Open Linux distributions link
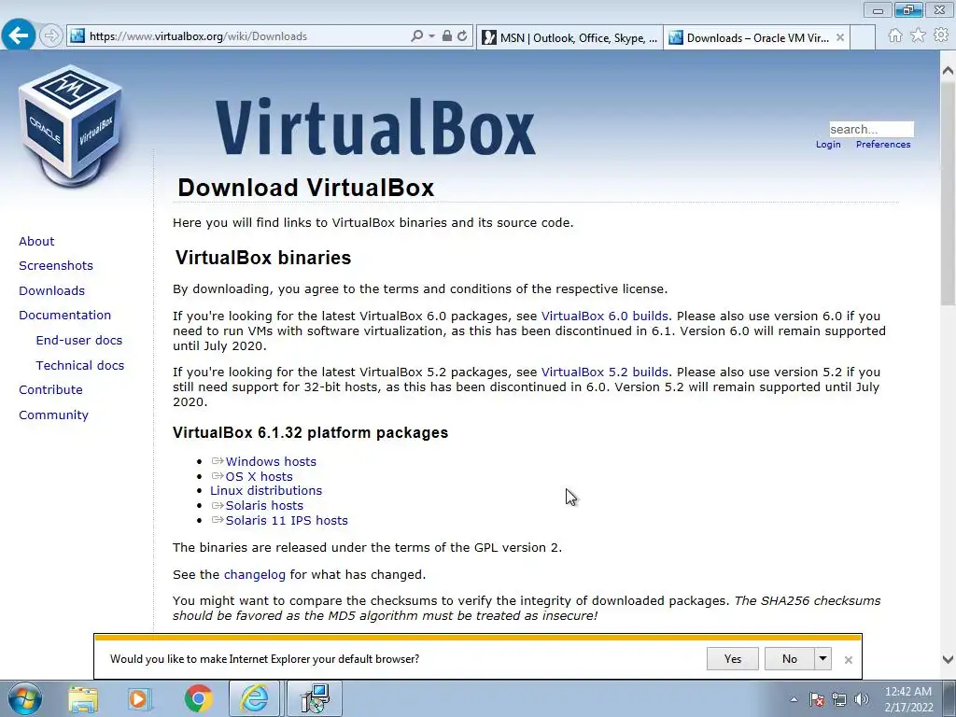Viewport: 956px width, 717px height. click(266, 490)
